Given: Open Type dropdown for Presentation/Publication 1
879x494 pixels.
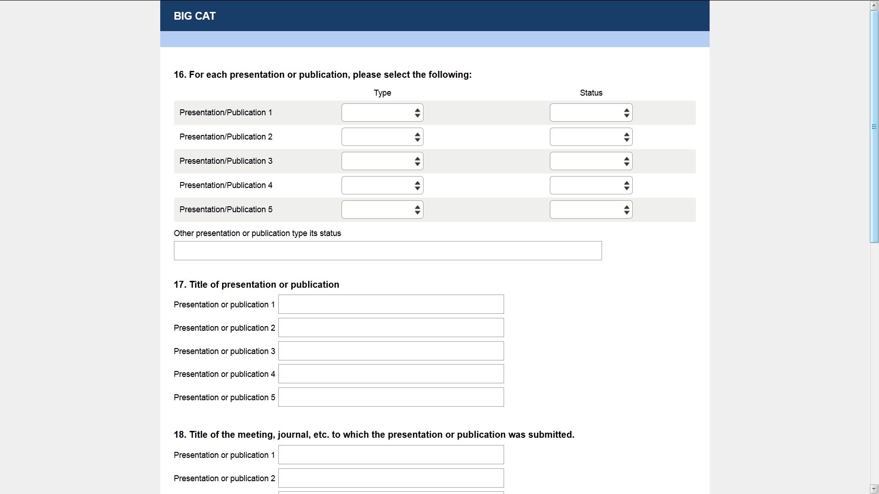Looking at the screenshot, I should [382, 113].
